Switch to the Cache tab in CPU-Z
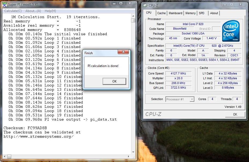Viewport: 249px width, 162px height. click(161, 13)
